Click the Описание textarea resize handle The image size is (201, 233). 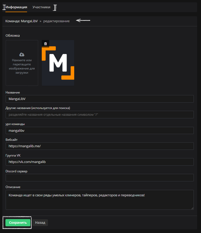click(x=192, y=208)
